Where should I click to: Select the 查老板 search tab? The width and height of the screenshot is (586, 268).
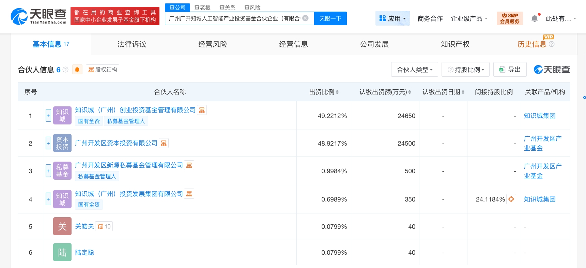pos(202,8)
